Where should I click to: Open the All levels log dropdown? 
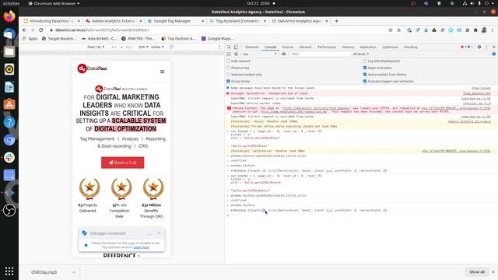tap(360, 54)
